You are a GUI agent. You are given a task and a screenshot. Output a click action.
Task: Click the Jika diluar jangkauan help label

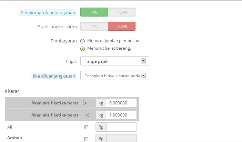pos(54,76)
